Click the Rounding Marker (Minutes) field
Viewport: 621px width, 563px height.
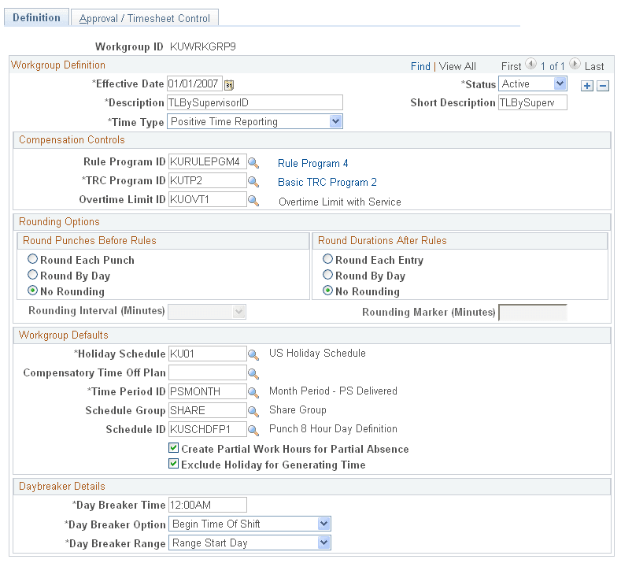tap(533, 312)
